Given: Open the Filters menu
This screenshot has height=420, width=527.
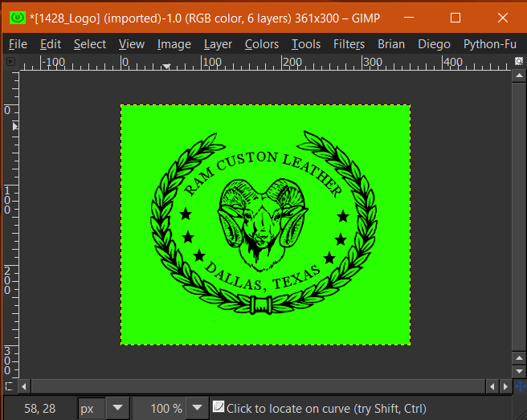Looking at the screenshot, I should (x=349, y=44).
